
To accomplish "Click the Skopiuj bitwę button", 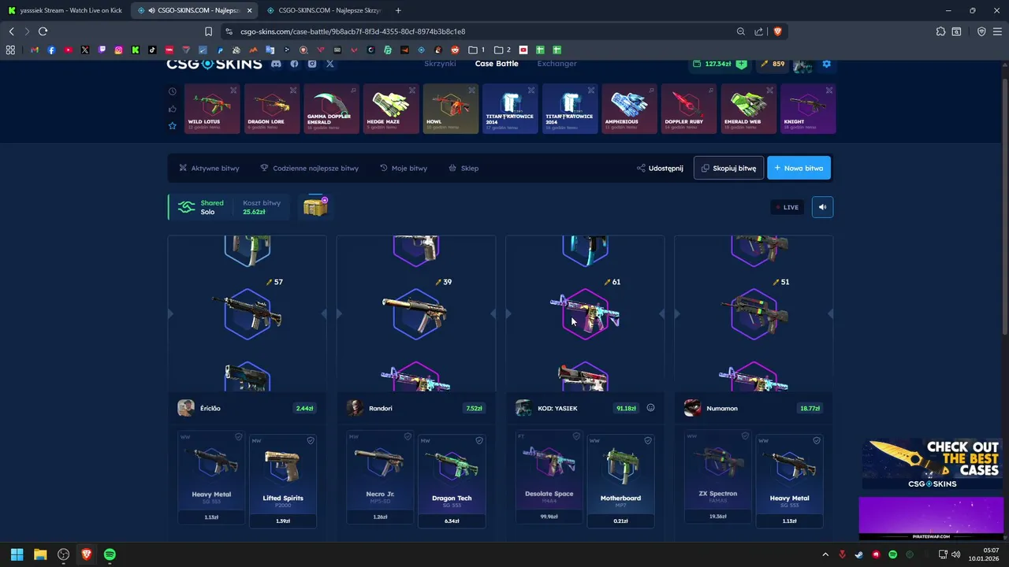I will [728, 168].
